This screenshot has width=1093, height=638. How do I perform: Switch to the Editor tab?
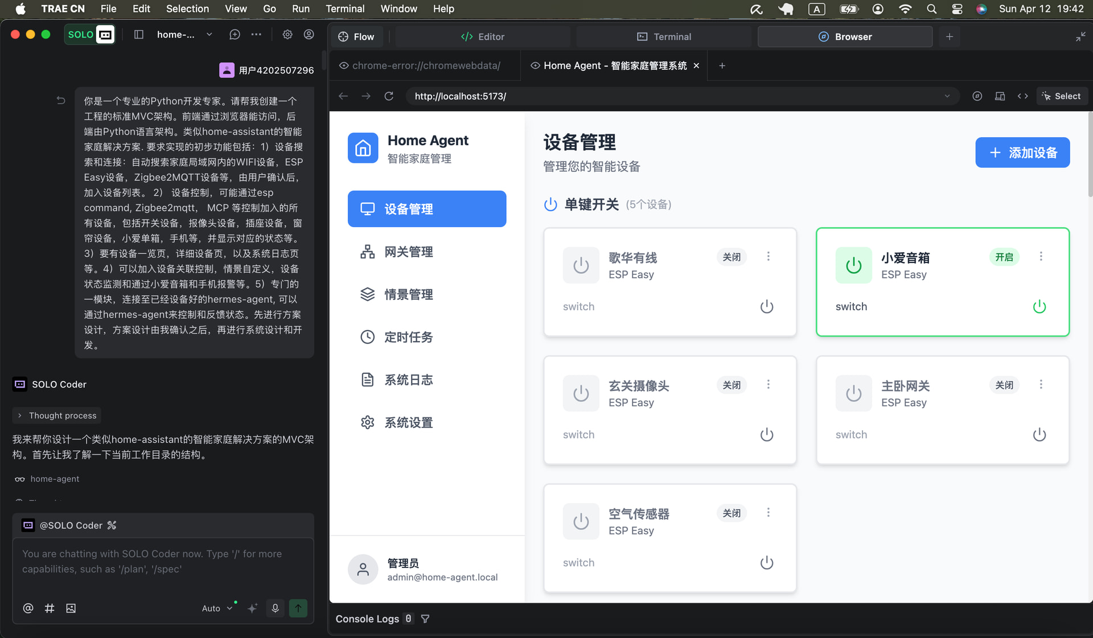pos(483,36)
